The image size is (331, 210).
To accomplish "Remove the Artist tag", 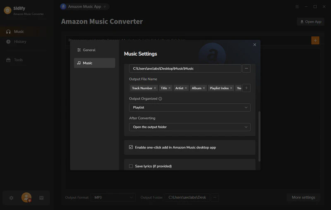I will point(186,88).
